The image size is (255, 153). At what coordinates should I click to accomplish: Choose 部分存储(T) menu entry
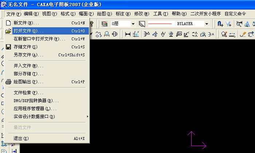coord(47,74)
